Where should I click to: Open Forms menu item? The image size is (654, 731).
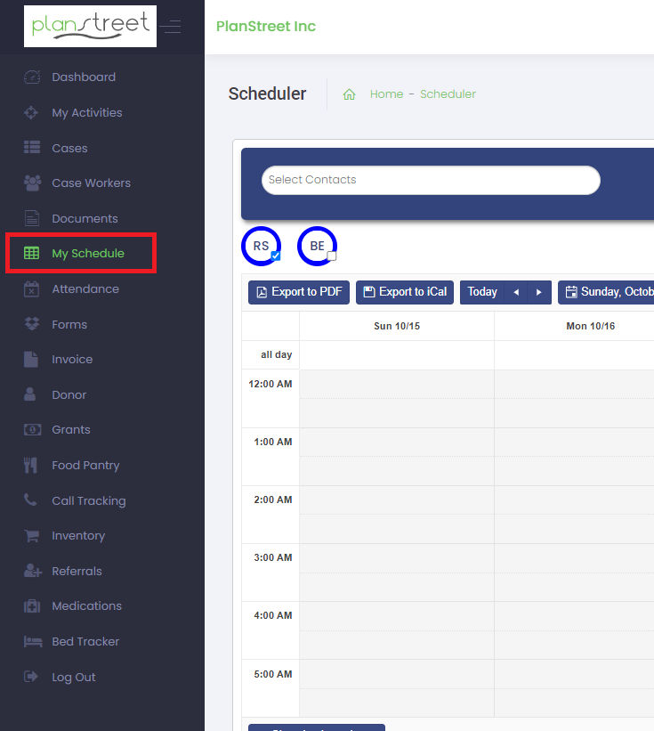point(69,324)
